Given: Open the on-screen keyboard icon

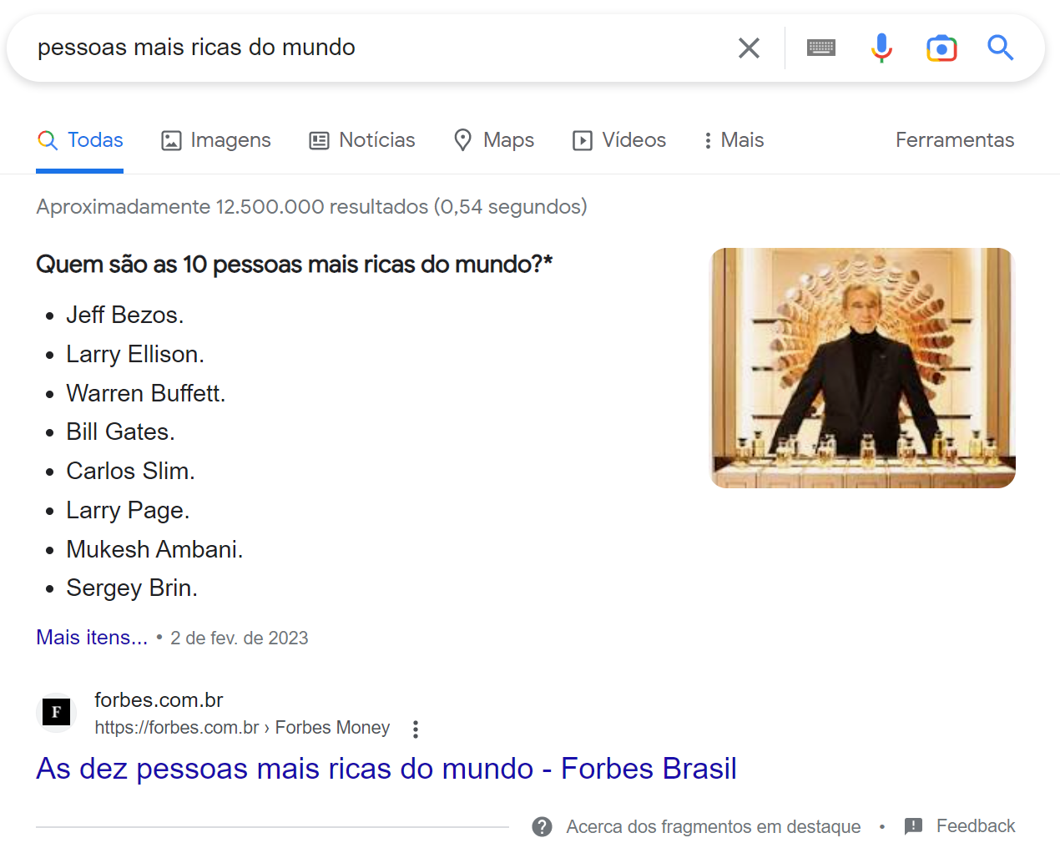Looking at the screenshot, I should 820,48.
